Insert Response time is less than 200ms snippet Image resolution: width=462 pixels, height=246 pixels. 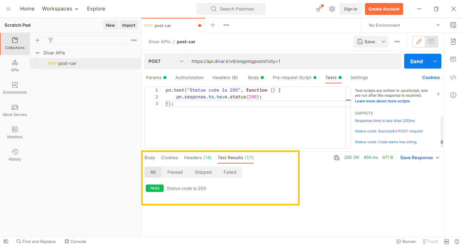pyautogui.click(x=385, y=121)
